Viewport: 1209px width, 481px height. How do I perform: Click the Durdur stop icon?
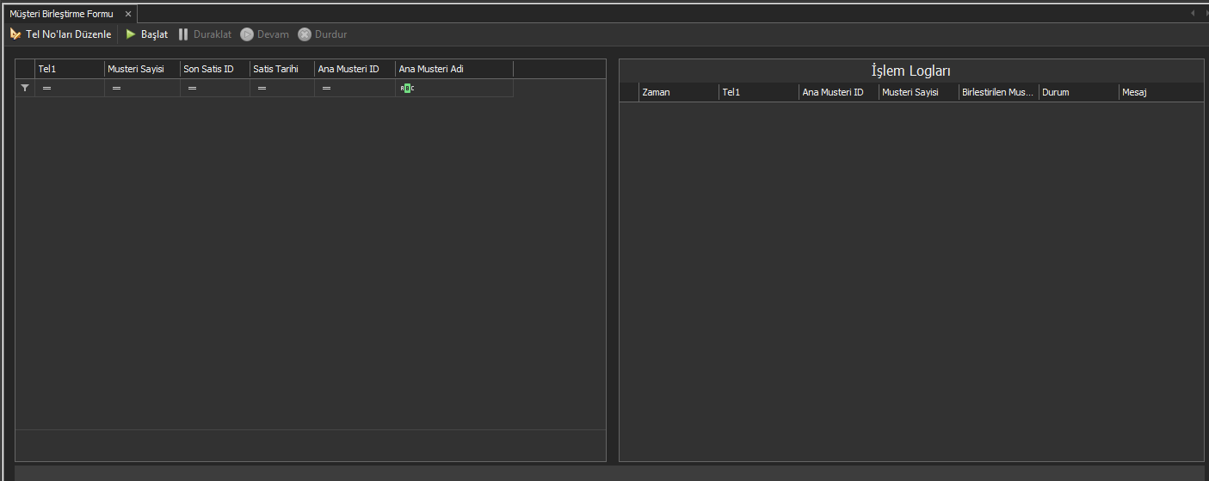tap(305, 34)
